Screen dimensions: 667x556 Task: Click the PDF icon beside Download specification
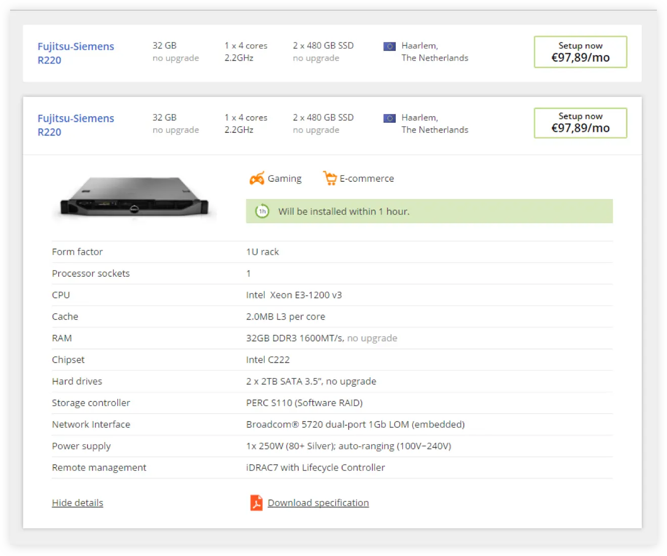256,503
